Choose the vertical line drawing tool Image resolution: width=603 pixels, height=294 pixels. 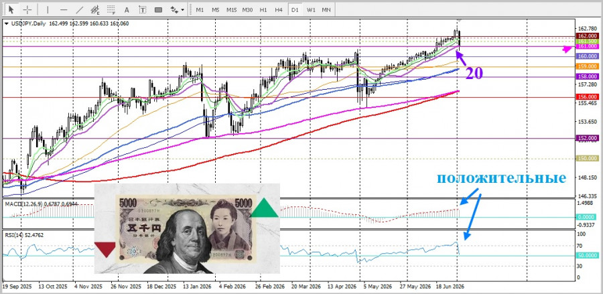(48, 9)
